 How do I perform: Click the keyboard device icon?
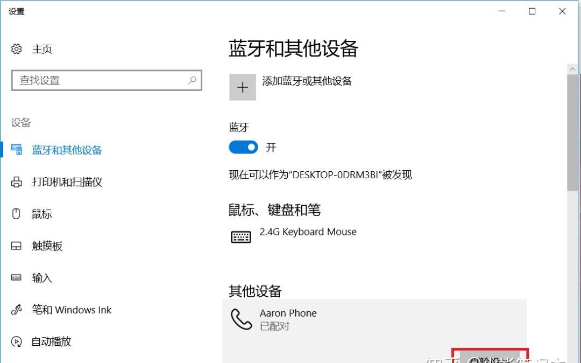[x=241, y=236]
